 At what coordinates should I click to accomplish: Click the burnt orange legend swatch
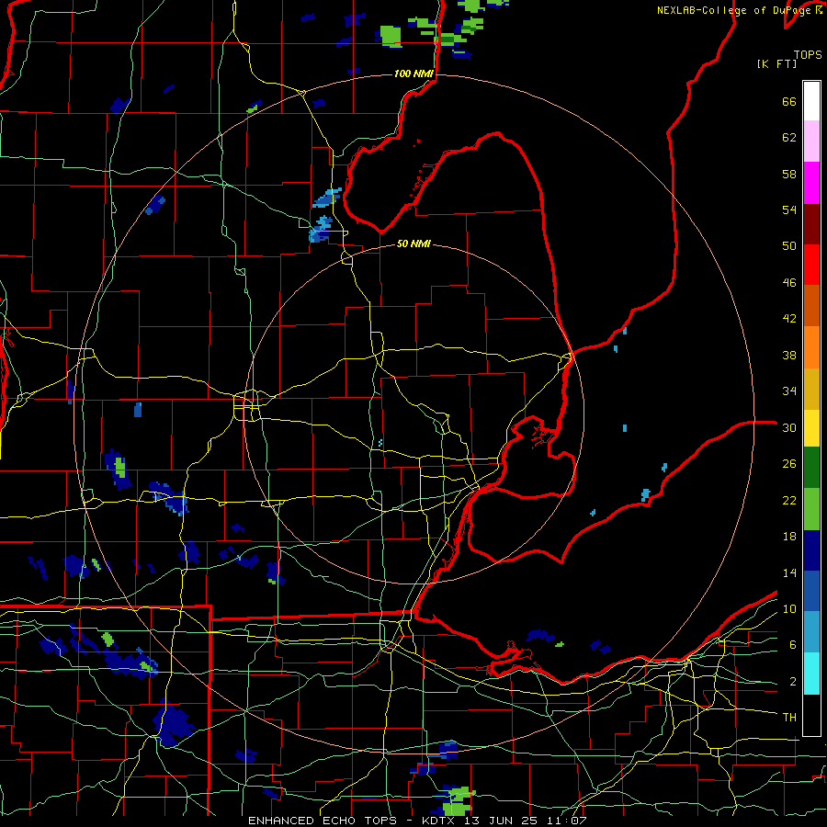coord(811,305)
